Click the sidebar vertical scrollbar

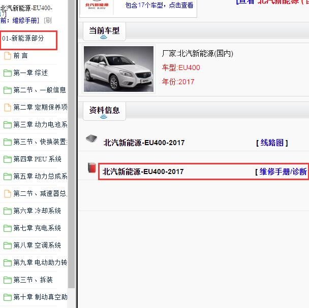[72, 152]
